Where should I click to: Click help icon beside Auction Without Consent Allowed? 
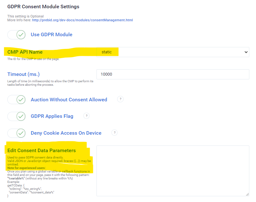click(120, 99)
